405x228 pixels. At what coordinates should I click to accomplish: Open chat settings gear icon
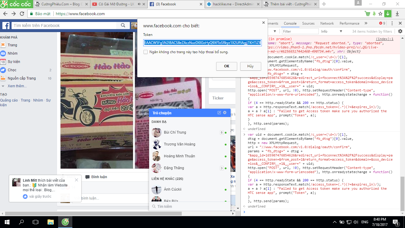pos(225,113)
